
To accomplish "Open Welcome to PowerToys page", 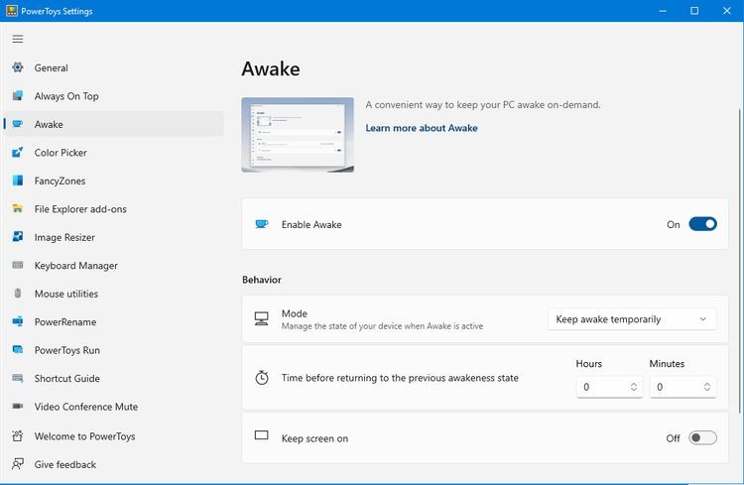I will click(x=113, y=436).
